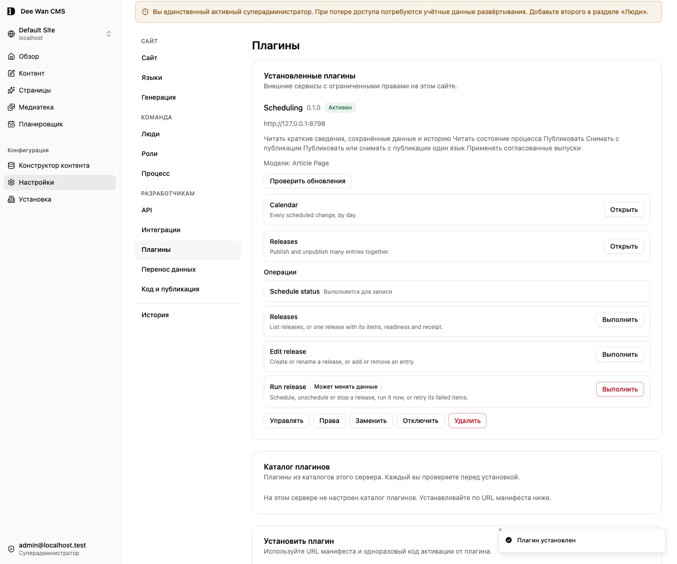Screen dimensions: 677x564
Task: Go to Генерация settings
Action: 188,97
